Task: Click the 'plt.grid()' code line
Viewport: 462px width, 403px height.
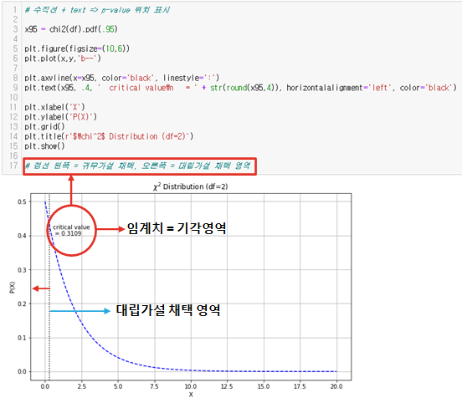Action: [x=44, y=126]
